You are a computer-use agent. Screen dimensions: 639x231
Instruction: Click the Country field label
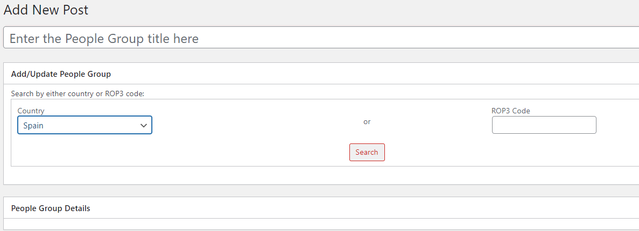pos(31,111)
